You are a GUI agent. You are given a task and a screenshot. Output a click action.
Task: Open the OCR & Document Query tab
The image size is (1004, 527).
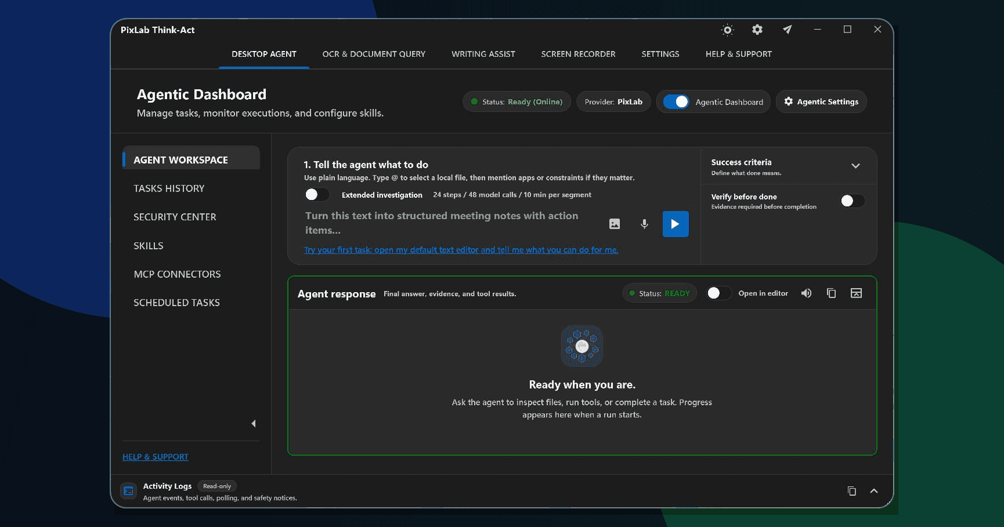[374, 54]
